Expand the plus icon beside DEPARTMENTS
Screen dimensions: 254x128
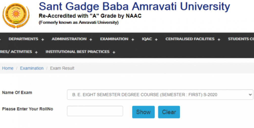click(43, 39)
